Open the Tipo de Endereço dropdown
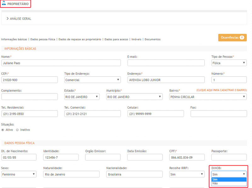This screenshot has height=188, width=252. [x=92, y=80]
